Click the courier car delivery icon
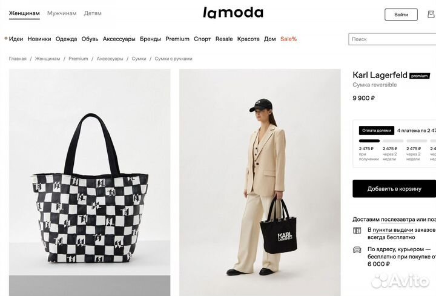 (357, 249)
